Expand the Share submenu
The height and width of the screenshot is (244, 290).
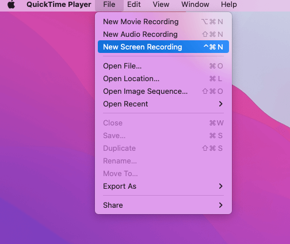coord(163,205)
